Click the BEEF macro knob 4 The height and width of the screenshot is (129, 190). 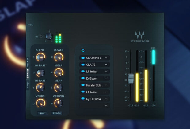pyautogui.click(x=59, y=72)
